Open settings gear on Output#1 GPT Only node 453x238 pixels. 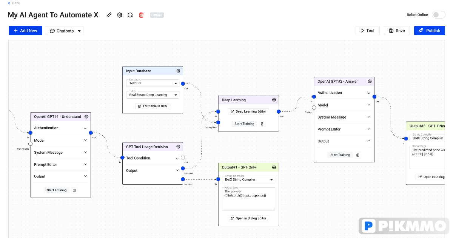274,167
